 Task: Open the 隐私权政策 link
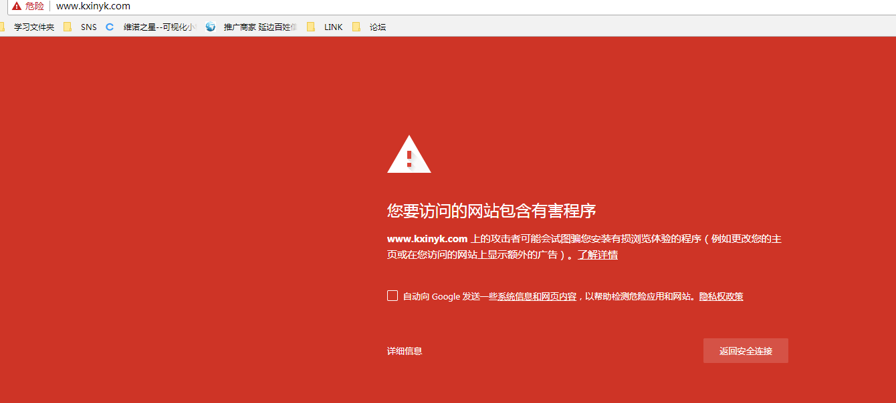[x=721, y=296]
